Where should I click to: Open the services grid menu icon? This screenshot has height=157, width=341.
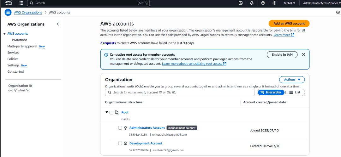(21, 3)
